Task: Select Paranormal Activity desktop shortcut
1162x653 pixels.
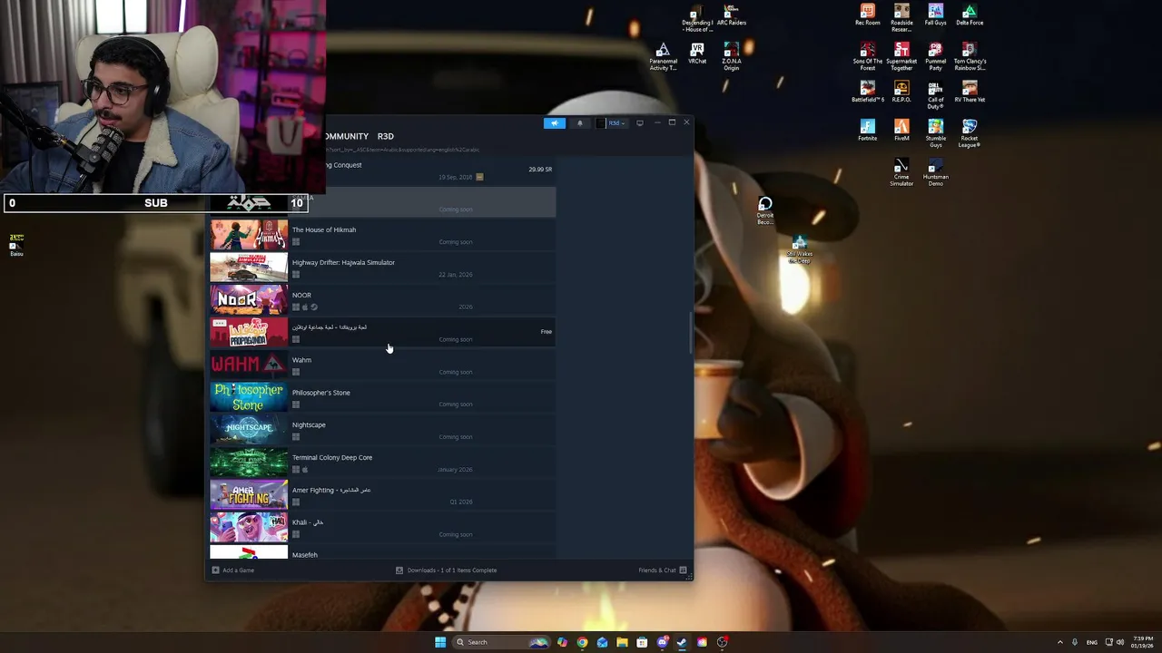Action: [x=663, y=56]
